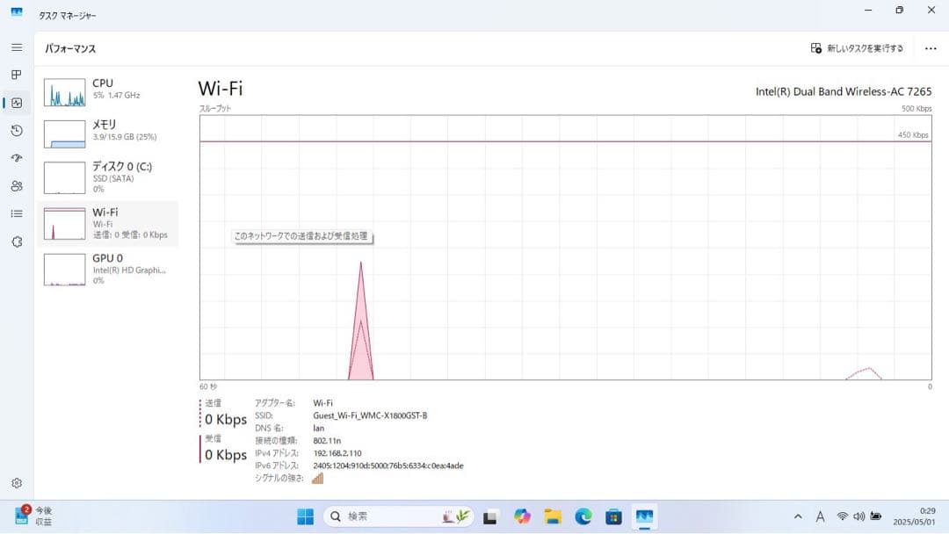Switch to the App history page
949x534 pixels.
pyautogui.click(x=16, y=130)
